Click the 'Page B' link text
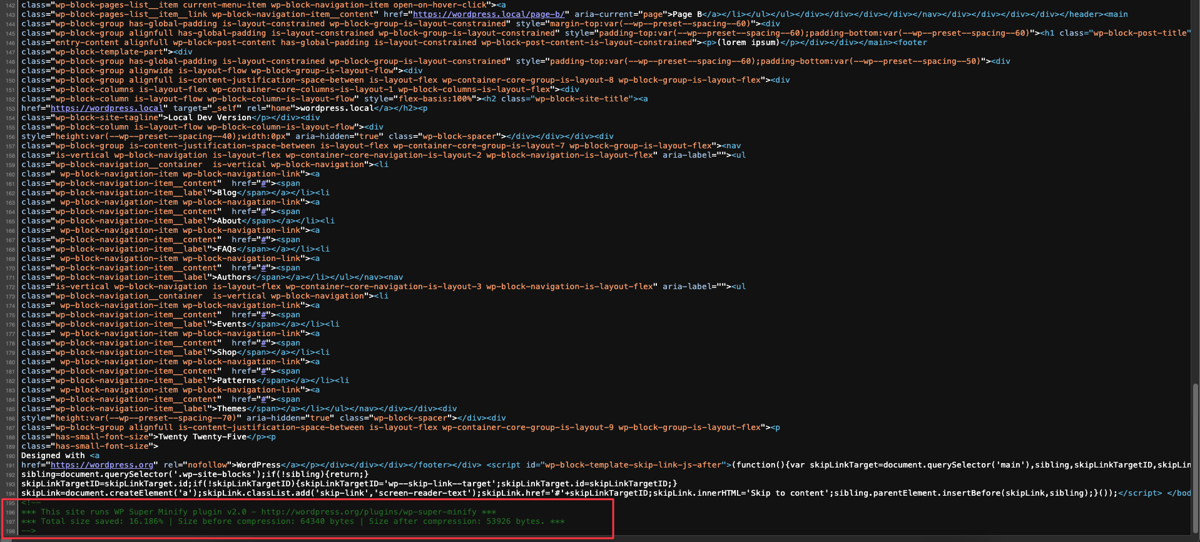Image resolution: width=1200 pixels, height=542 pixels. pyautogui.click(x=687, y=14)
